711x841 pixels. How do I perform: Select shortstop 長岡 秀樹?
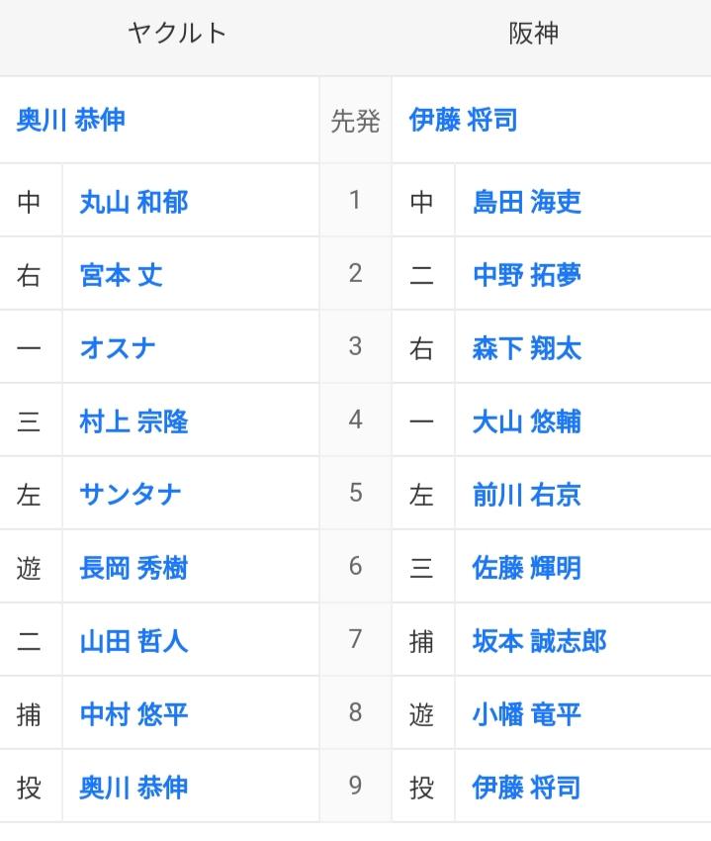(134, 568)
